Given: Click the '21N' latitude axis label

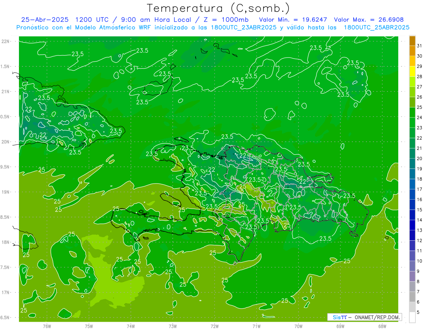Looking at the screenshot, I should pyautogui.click(x=6, y=91).
